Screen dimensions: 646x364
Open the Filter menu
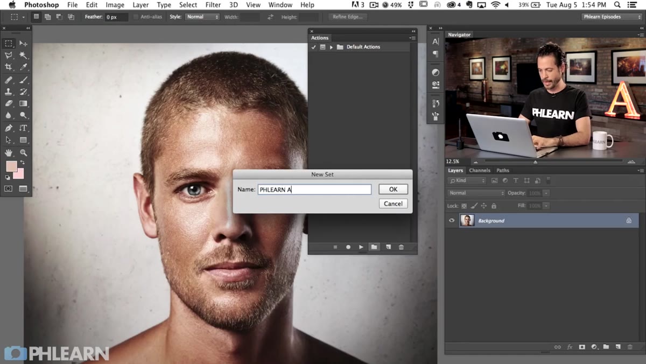pos(213,5)
